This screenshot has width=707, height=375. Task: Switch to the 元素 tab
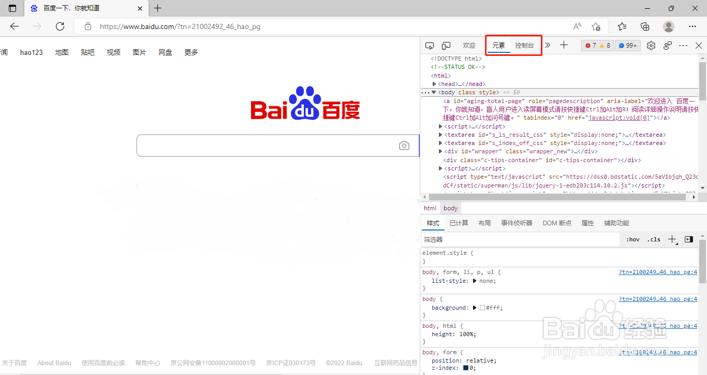498,46
